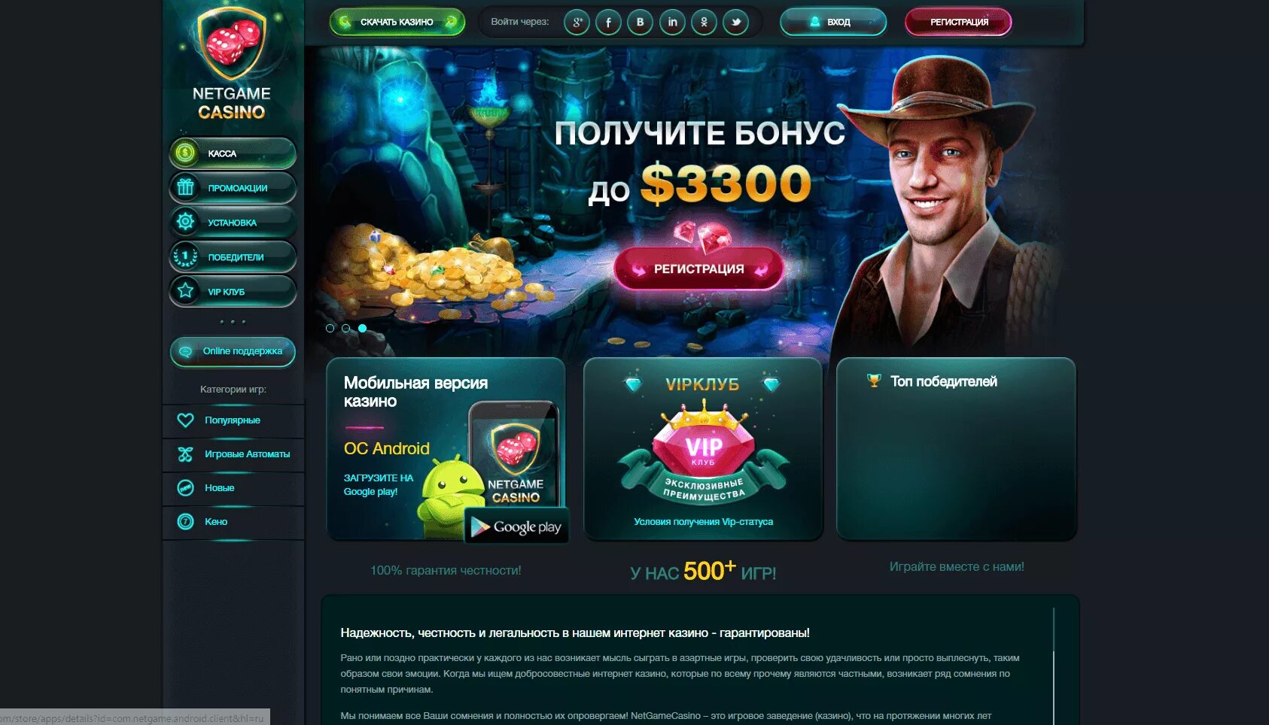Click the NetGame Casino dice logo

[x=232, y=43]
